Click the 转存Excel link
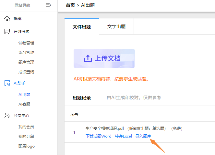Image resolution: width=215 pixels, height=155 pixels. click(124, 136)
